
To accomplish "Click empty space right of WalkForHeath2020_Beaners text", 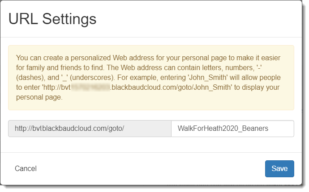I will click(x=281, y=129).
